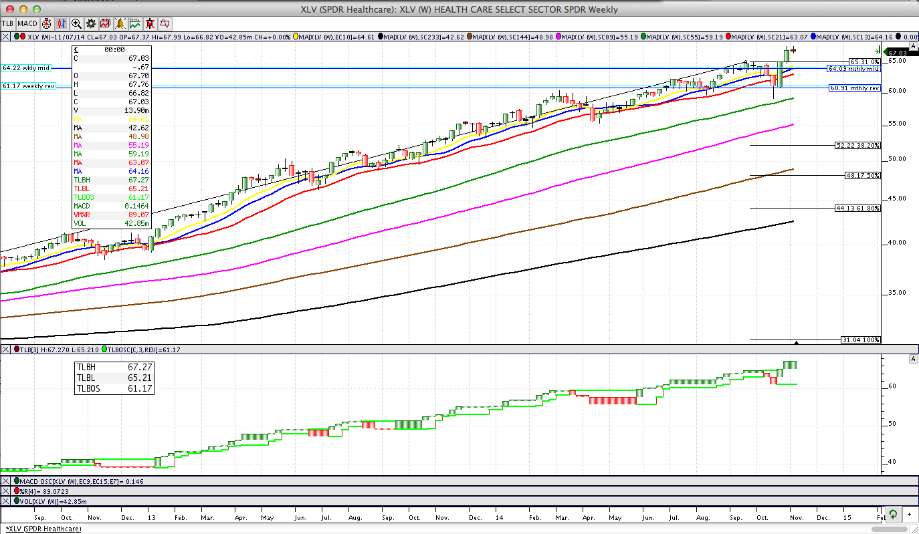The width and height of the screenshot is (919, 534).
Task: Click the time-axis marker triangle near Nov
Action: click(796, 342)
